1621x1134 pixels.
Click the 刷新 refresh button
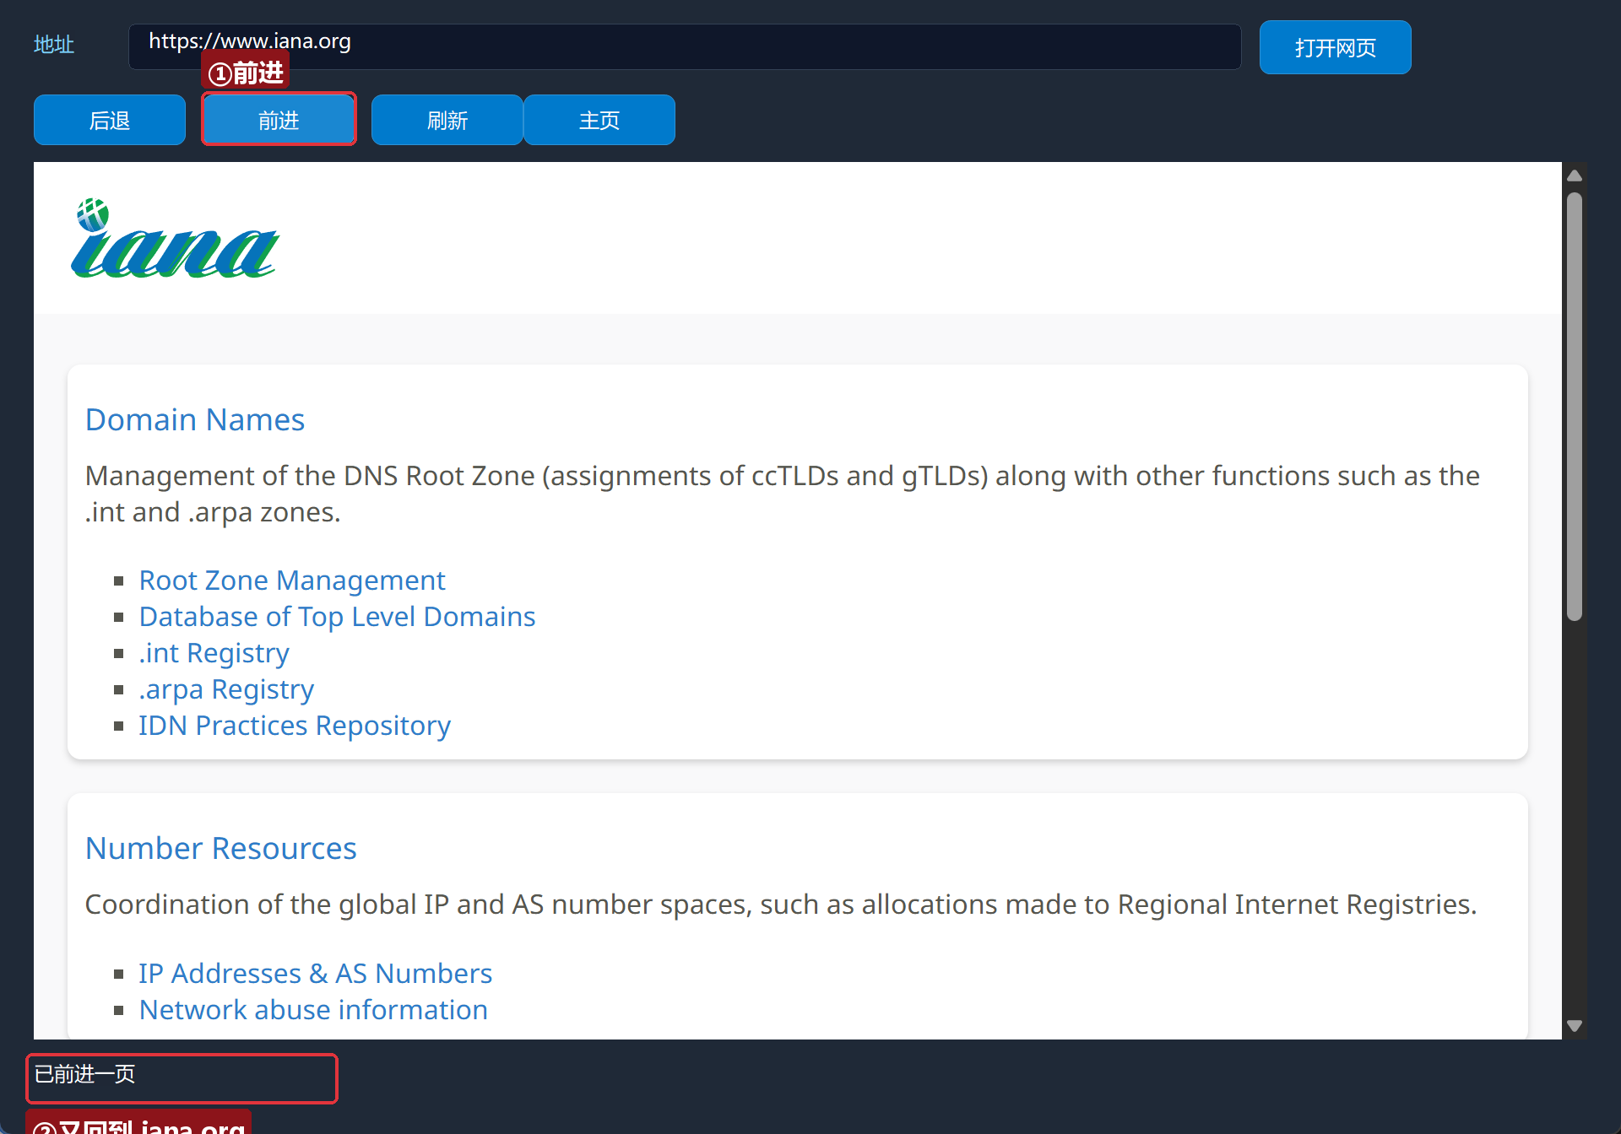[447, 120]
